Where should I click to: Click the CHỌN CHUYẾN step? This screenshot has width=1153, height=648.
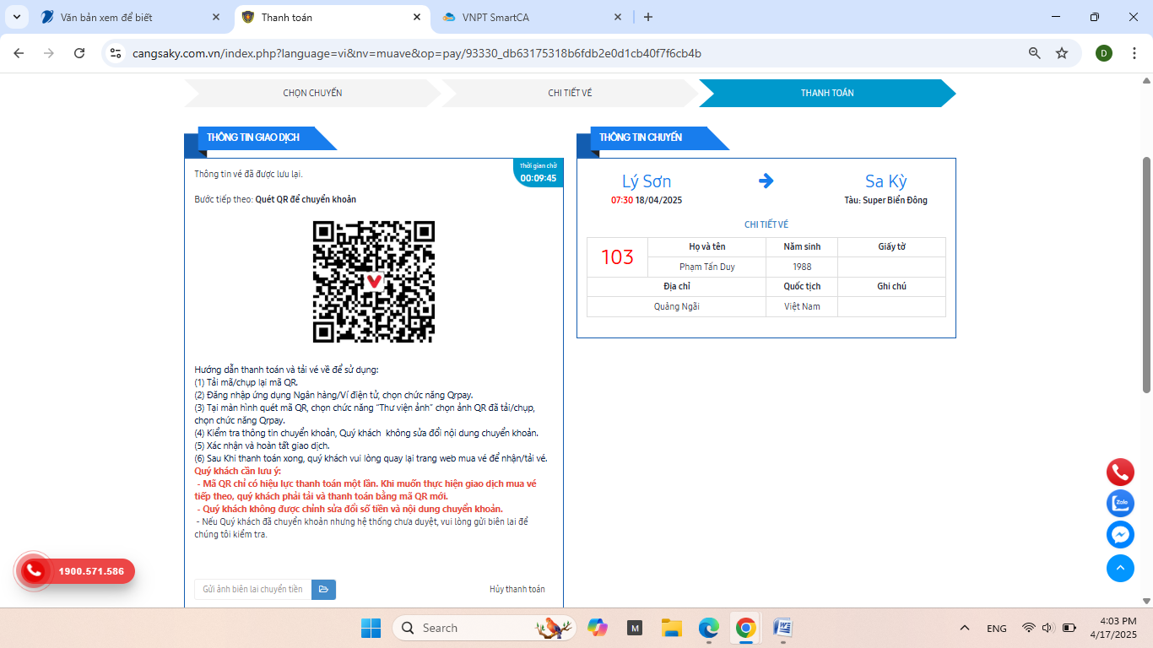point(312,93)
